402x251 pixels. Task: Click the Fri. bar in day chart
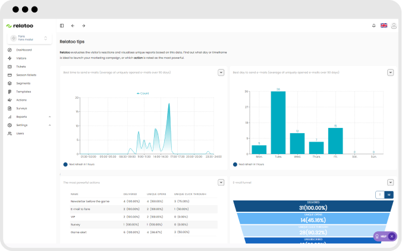[335, 141]
